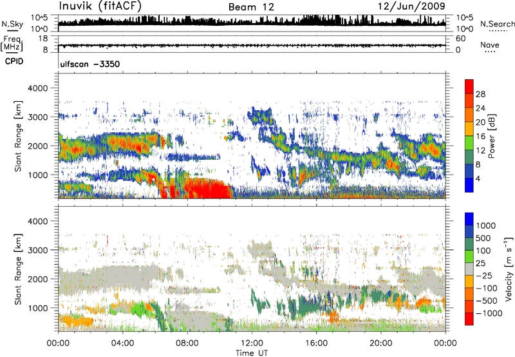This screenshot has width=515, height=357.
Task: Click the "04:00" time tick label
Action: coord(122,343)
